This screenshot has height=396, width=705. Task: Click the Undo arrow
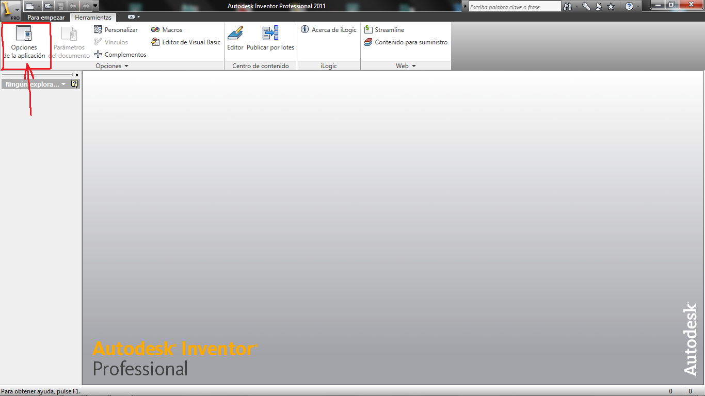click(73, 6)
